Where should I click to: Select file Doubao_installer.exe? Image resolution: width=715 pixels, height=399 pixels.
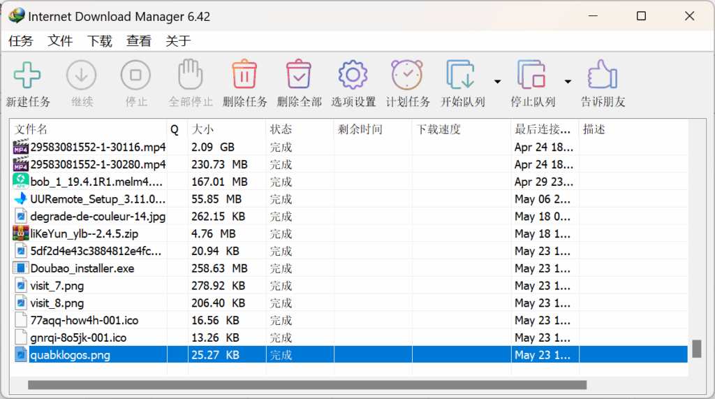82,268
